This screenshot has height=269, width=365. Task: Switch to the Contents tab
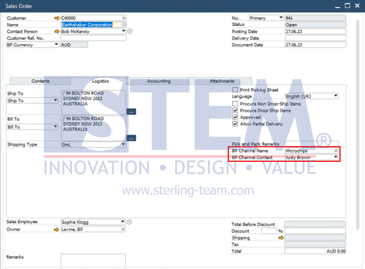click(x=40, y=81)
